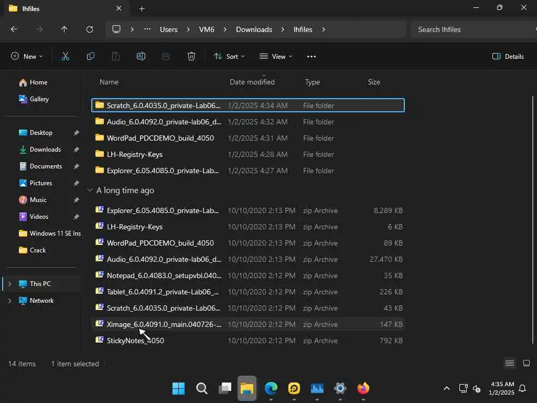Open the Sort dropdown menu

tap(229, 57)
